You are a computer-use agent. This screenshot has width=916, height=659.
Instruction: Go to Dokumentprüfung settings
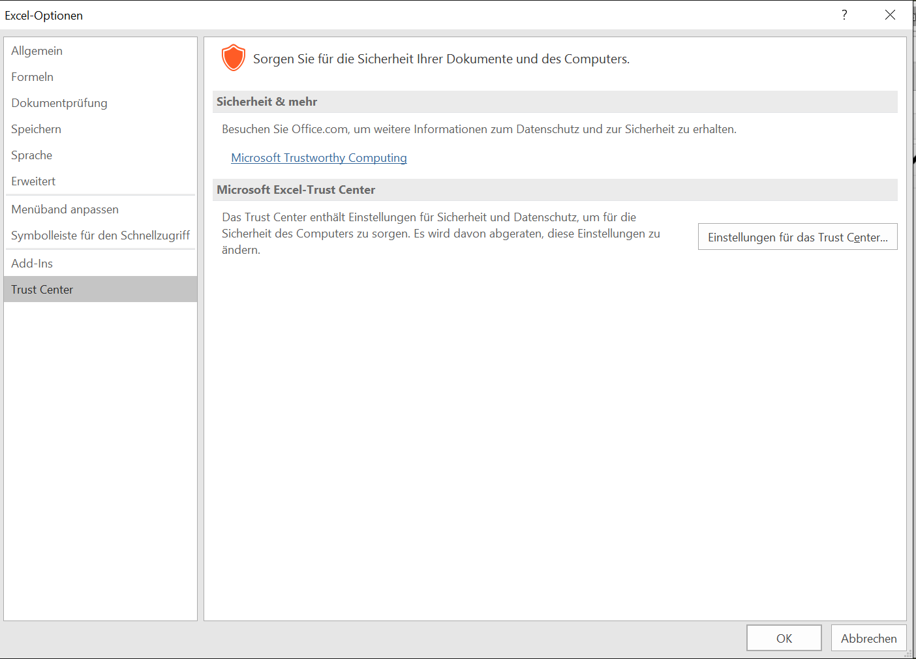pos(100,103)
